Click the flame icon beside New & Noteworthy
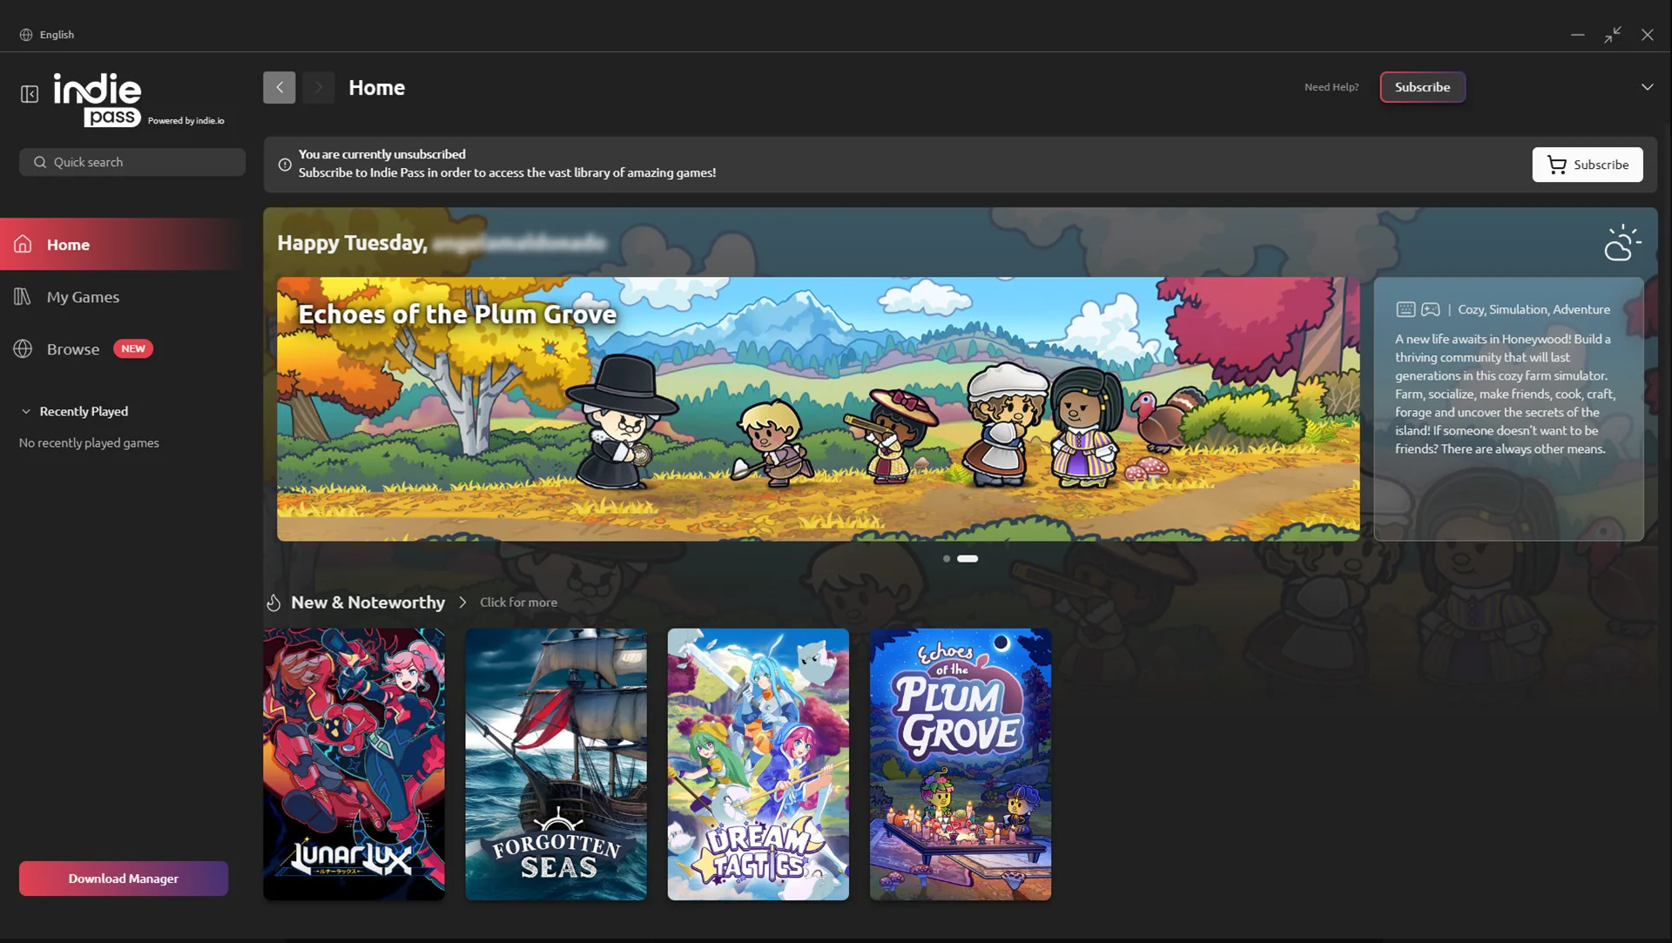 click(274, 602)
